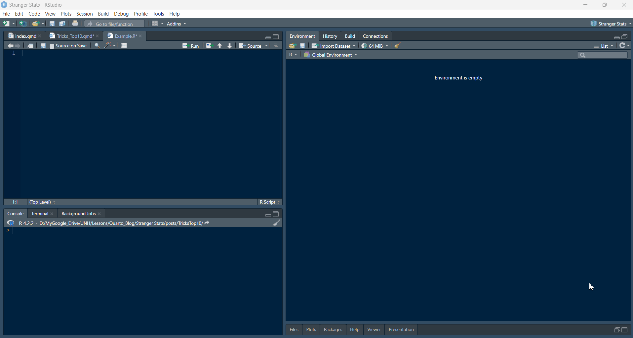The image size is (633, 338).
Task: Expand recent files dropdown arrow
Action: pos(43,24)
